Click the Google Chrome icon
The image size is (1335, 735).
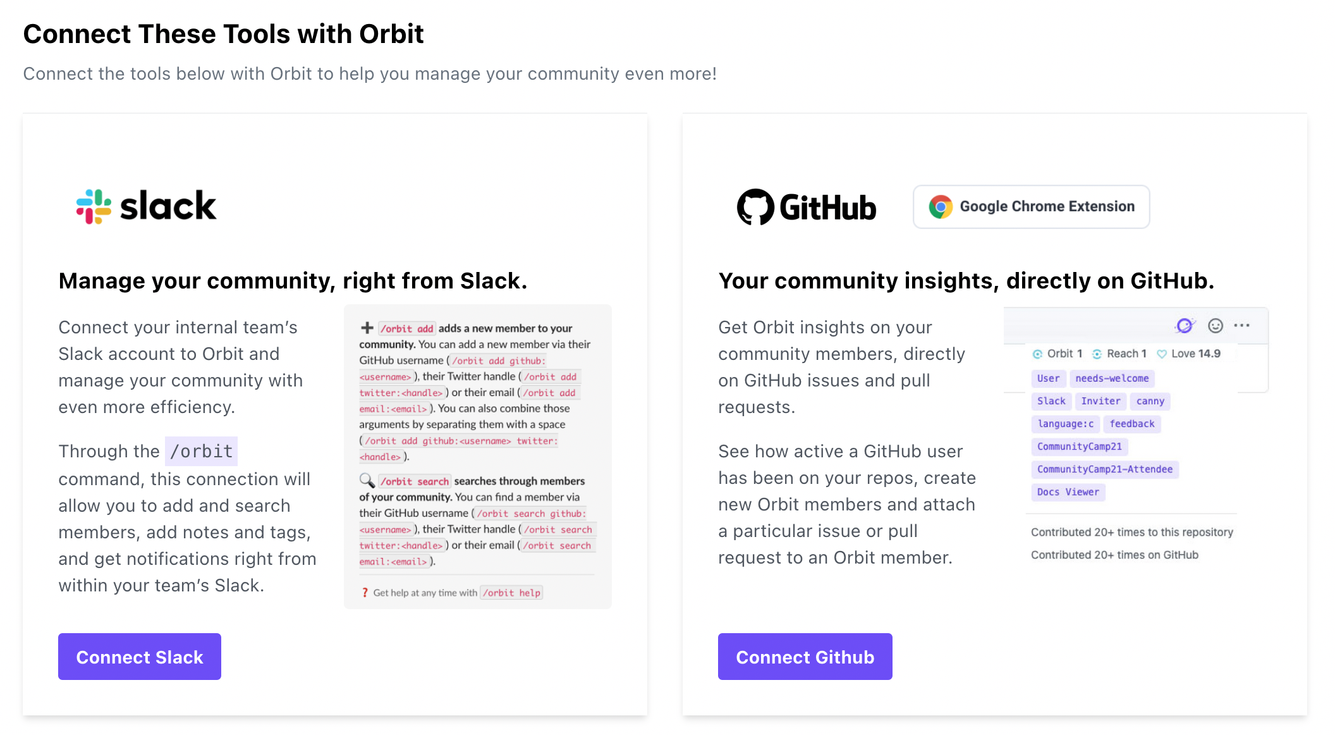[941, 207]
